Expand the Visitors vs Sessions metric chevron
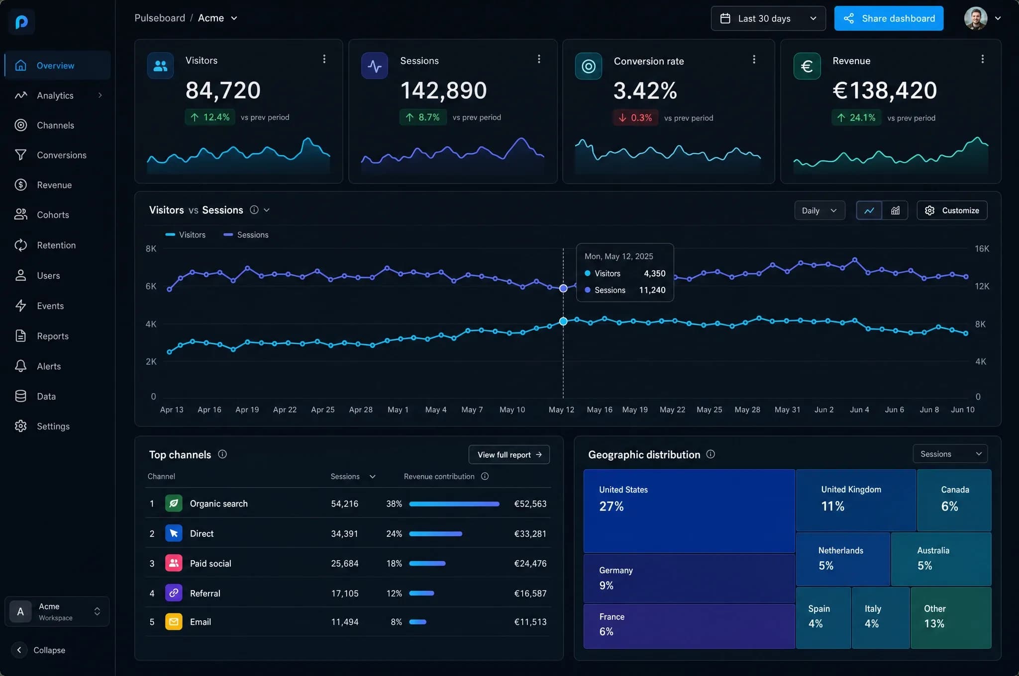This screenshot has height=676, width=1019. point(267,210)
